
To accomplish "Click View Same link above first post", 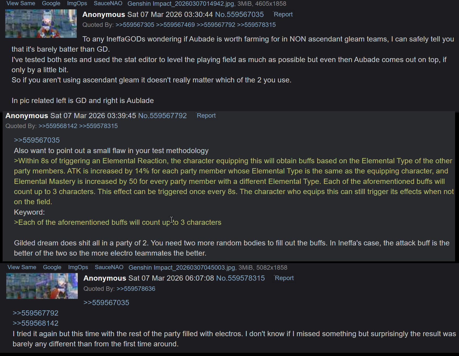I will 21,3.
